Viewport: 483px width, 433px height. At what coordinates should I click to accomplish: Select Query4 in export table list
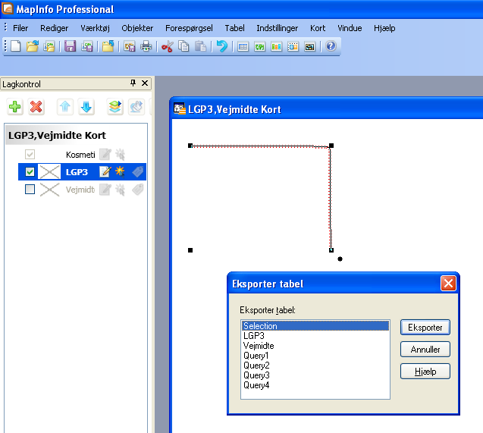pyautogui.click(x=315, y=385)
